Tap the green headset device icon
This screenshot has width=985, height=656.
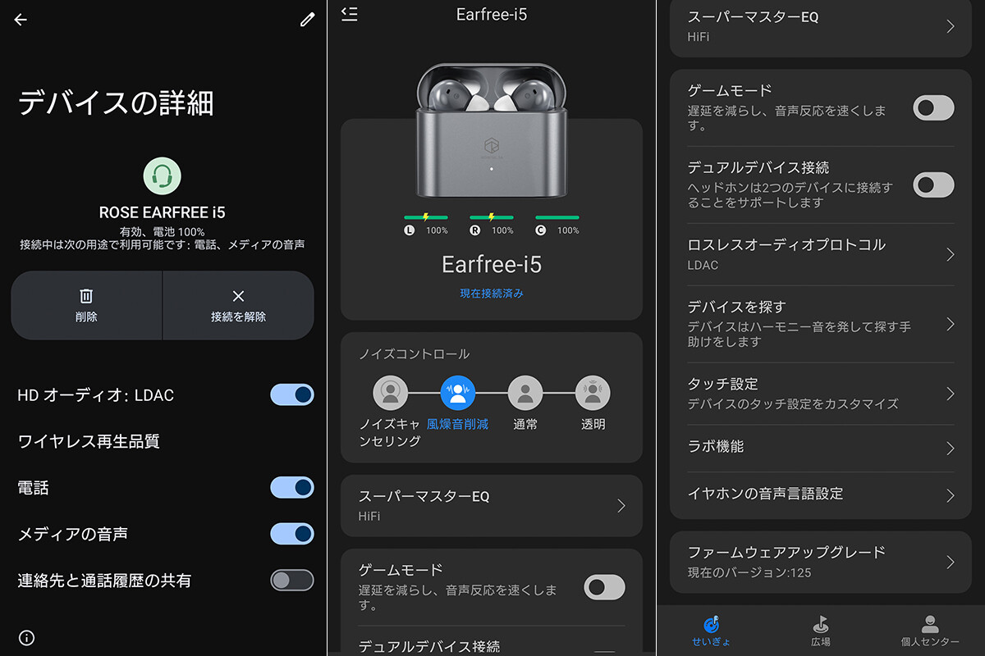point(163,176)
